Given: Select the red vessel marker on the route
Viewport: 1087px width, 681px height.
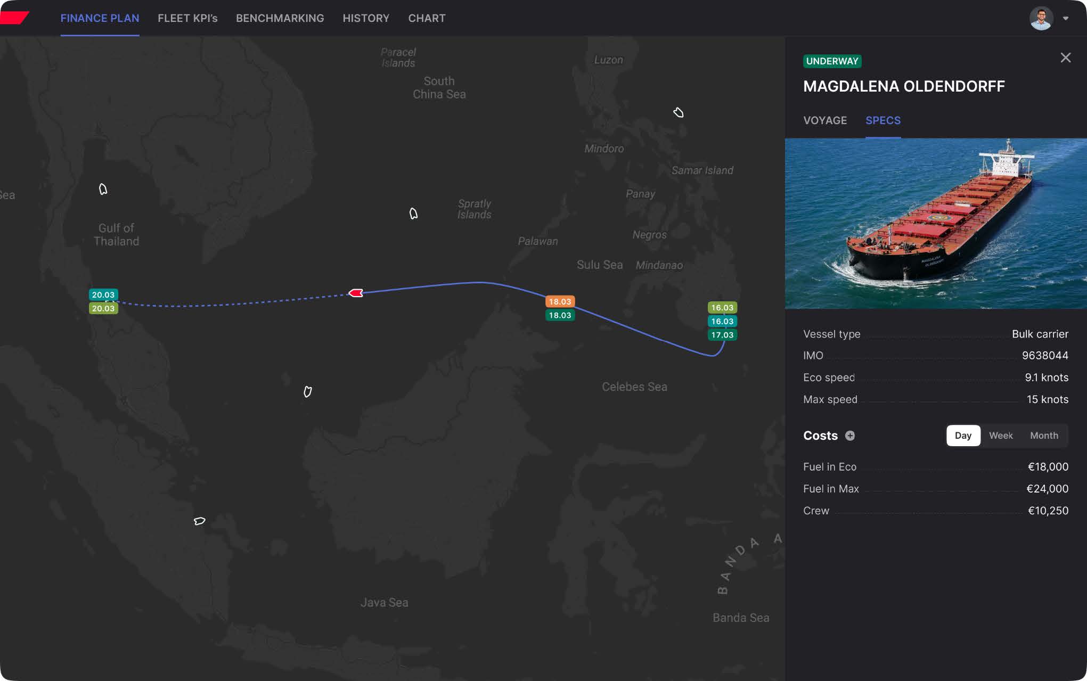Looking at the screenshot, I should coord(356,292).
